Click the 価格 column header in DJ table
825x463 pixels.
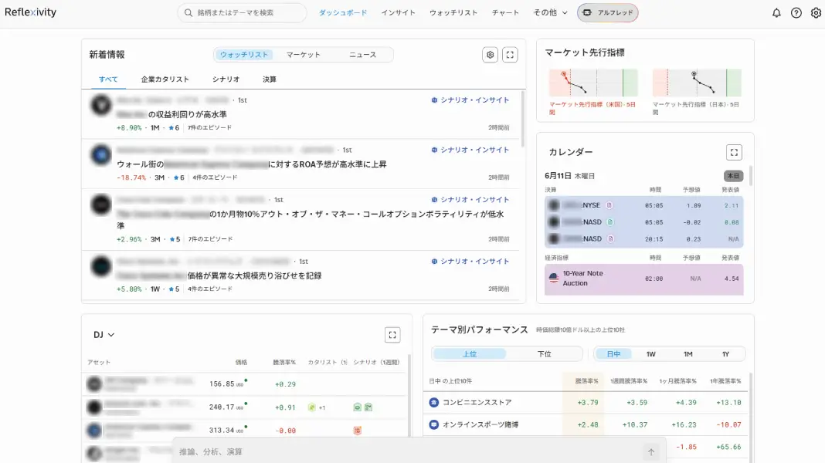tap(241, 362)
